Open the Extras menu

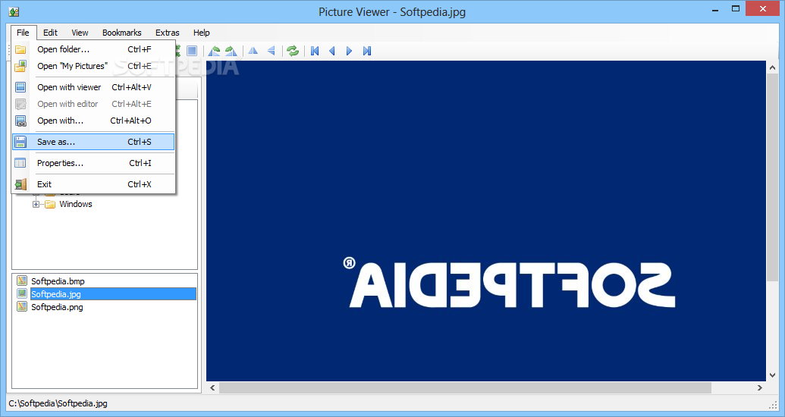point(167,33)
